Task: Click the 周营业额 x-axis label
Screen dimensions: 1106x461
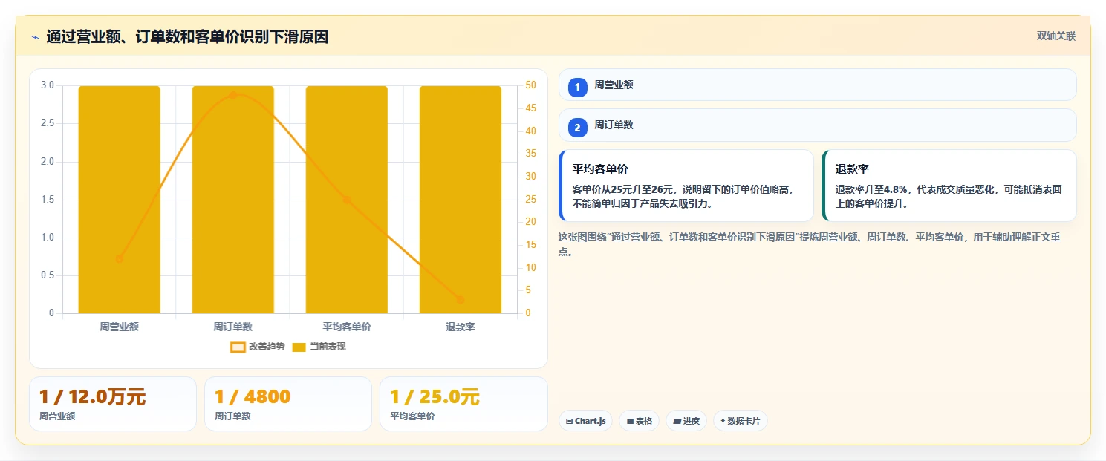Action: click(x=119, y=327)
